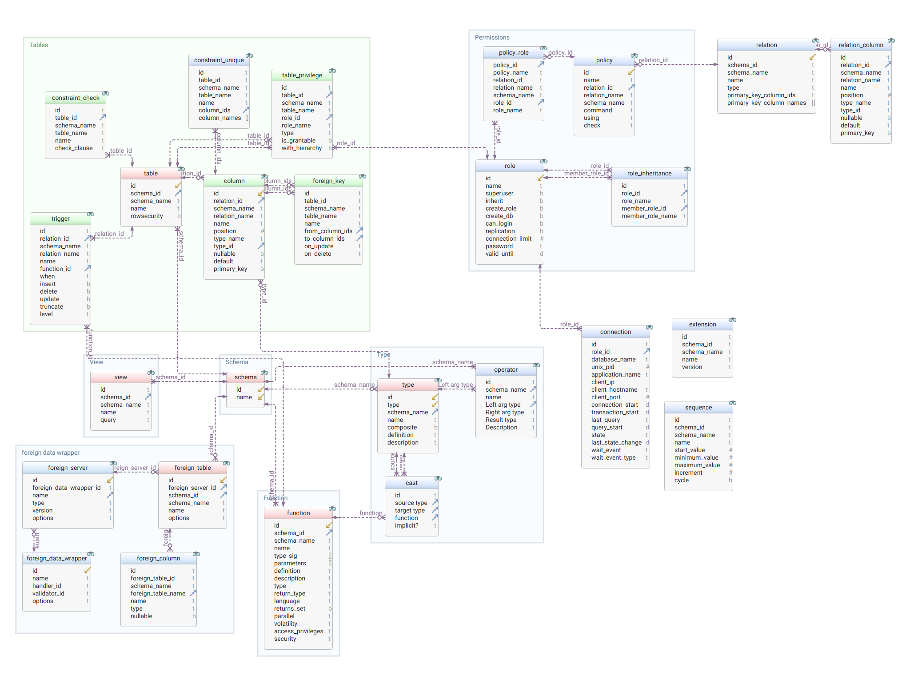
Task: Click binoculars icon on the function table
Action: (x=332, y=509)
